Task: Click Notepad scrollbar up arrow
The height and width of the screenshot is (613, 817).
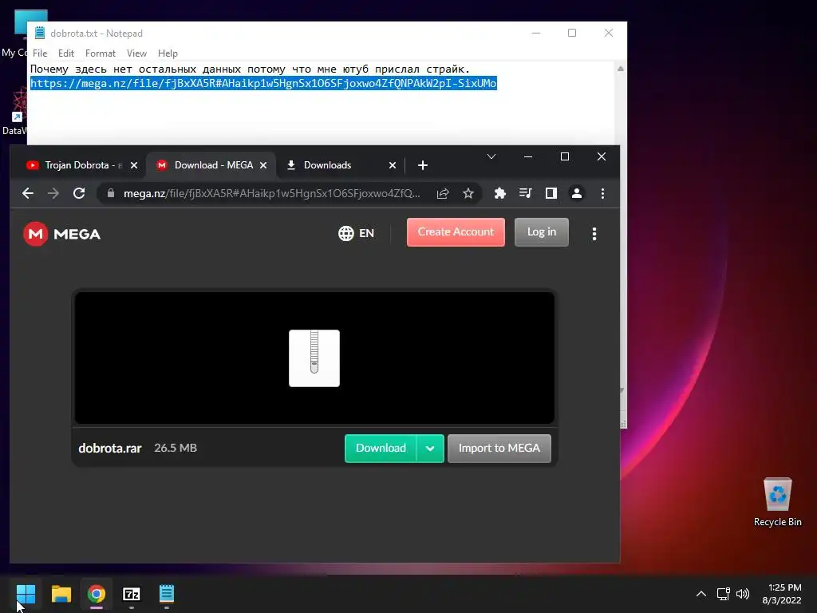Action: [621, 69]
